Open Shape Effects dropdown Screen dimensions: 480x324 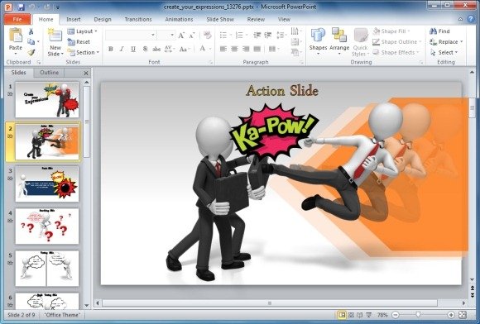click(x=396, y=53)
